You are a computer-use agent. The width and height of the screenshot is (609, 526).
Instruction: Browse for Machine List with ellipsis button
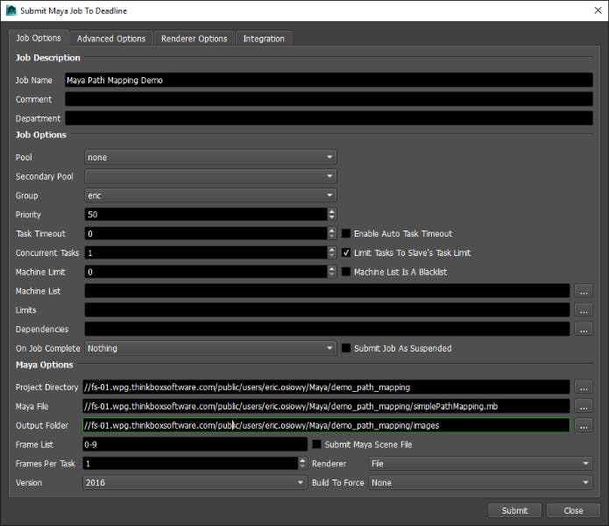pos(584,291)
